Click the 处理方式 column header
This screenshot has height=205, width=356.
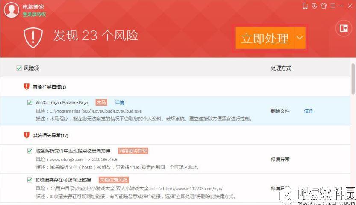(x=281, y=68)
